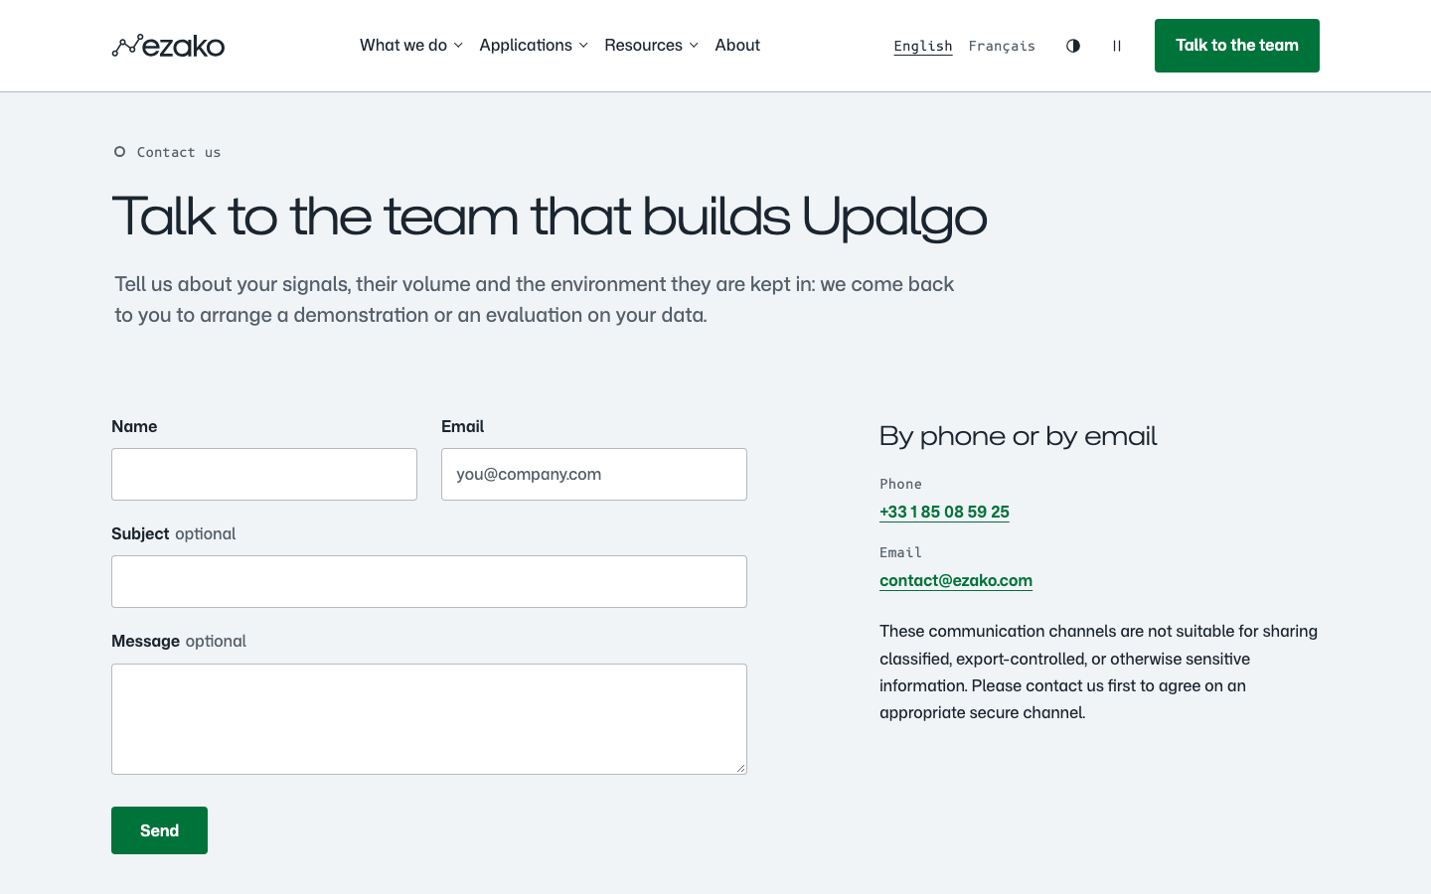Open the Applications dropdown
This screenshot has width=1431, height=894.
coord(534,46)
